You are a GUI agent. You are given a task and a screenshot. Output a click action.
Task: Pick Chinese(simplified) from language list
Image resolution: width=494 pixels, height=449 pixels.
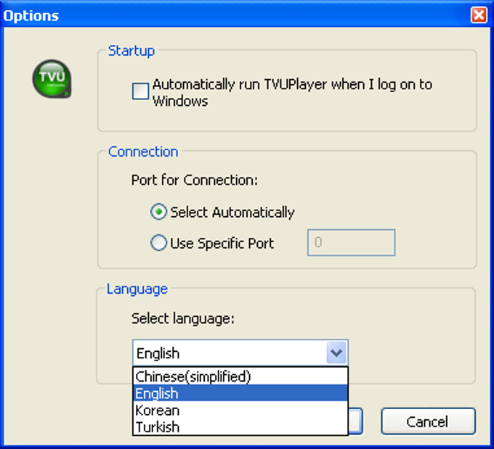240,376
